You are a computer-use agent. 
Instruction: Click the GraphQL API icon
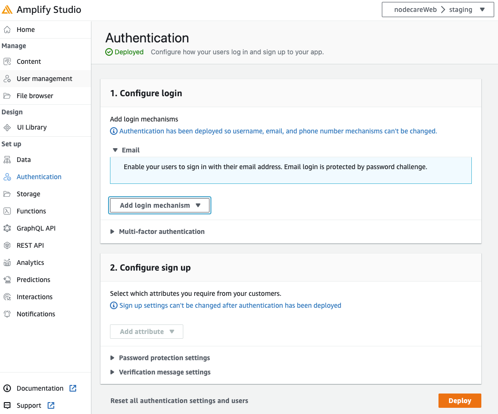[x=8, y=228]
